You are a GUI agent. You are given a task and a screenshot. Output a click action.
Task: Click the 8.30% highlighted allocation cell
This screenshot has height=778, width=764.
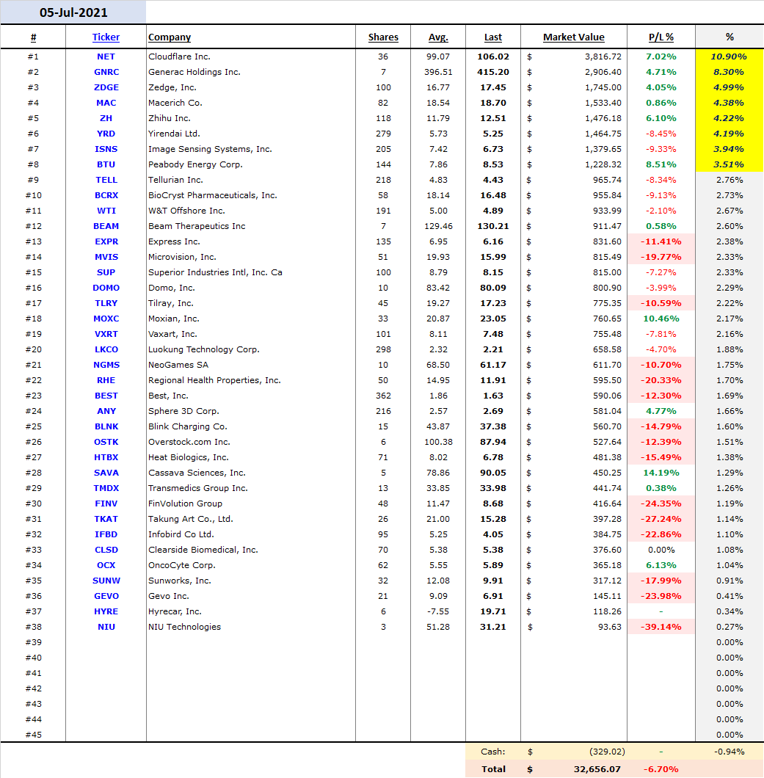pyautogui.click(x=729, y=72)
